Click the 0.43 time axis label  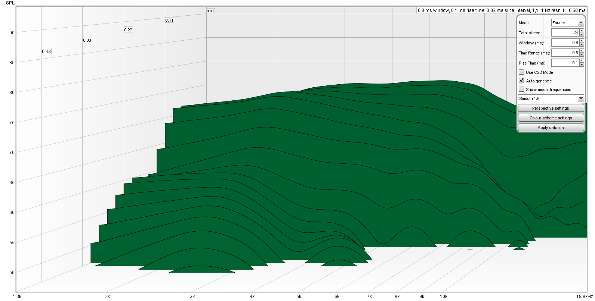(x=46, y=51)
